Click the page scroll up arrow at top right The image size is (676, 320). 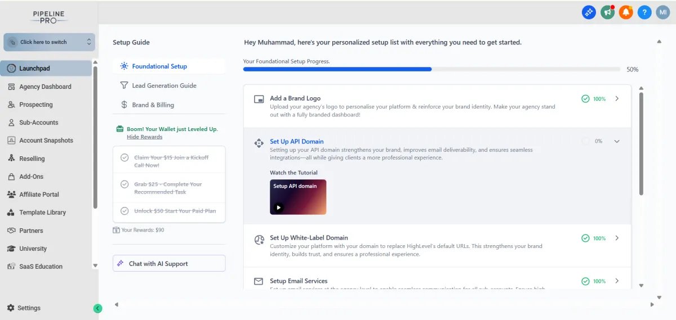pos(659,42)
